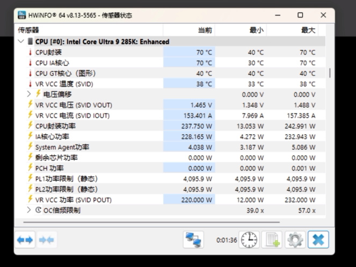Click the clock icon beside OC倍频限制

(x=38, y=210)
